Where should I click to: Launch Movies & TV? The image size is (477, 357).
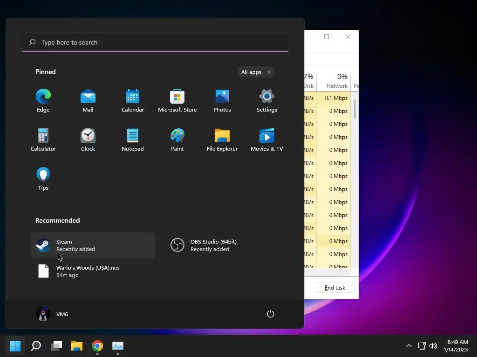267,140
